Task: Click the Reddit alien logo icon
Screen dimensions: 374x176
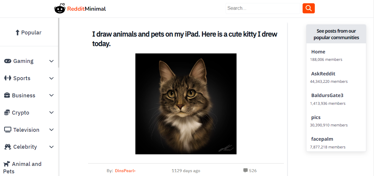Action: (60, 9)
